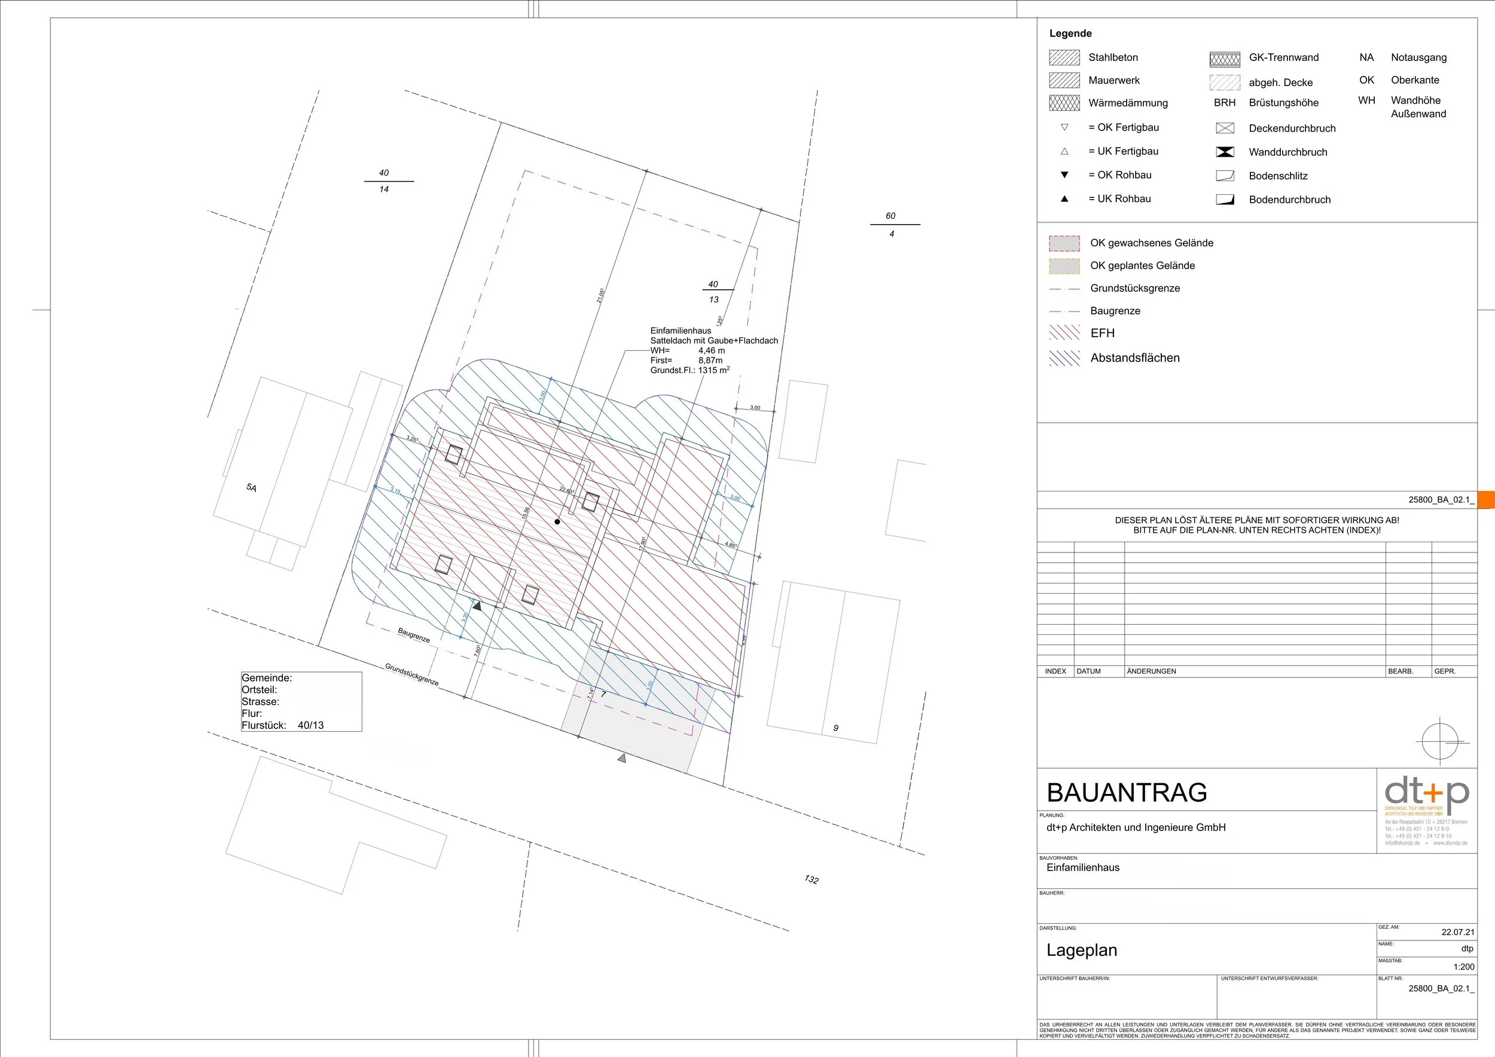The image size is (1495, 1057).
Task: Click the crosshair registration mark above logo
Action: pos(1441,741)
